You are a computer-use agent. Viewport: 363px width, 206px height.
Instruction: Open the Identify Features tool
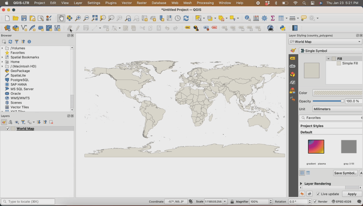[247, 18]
